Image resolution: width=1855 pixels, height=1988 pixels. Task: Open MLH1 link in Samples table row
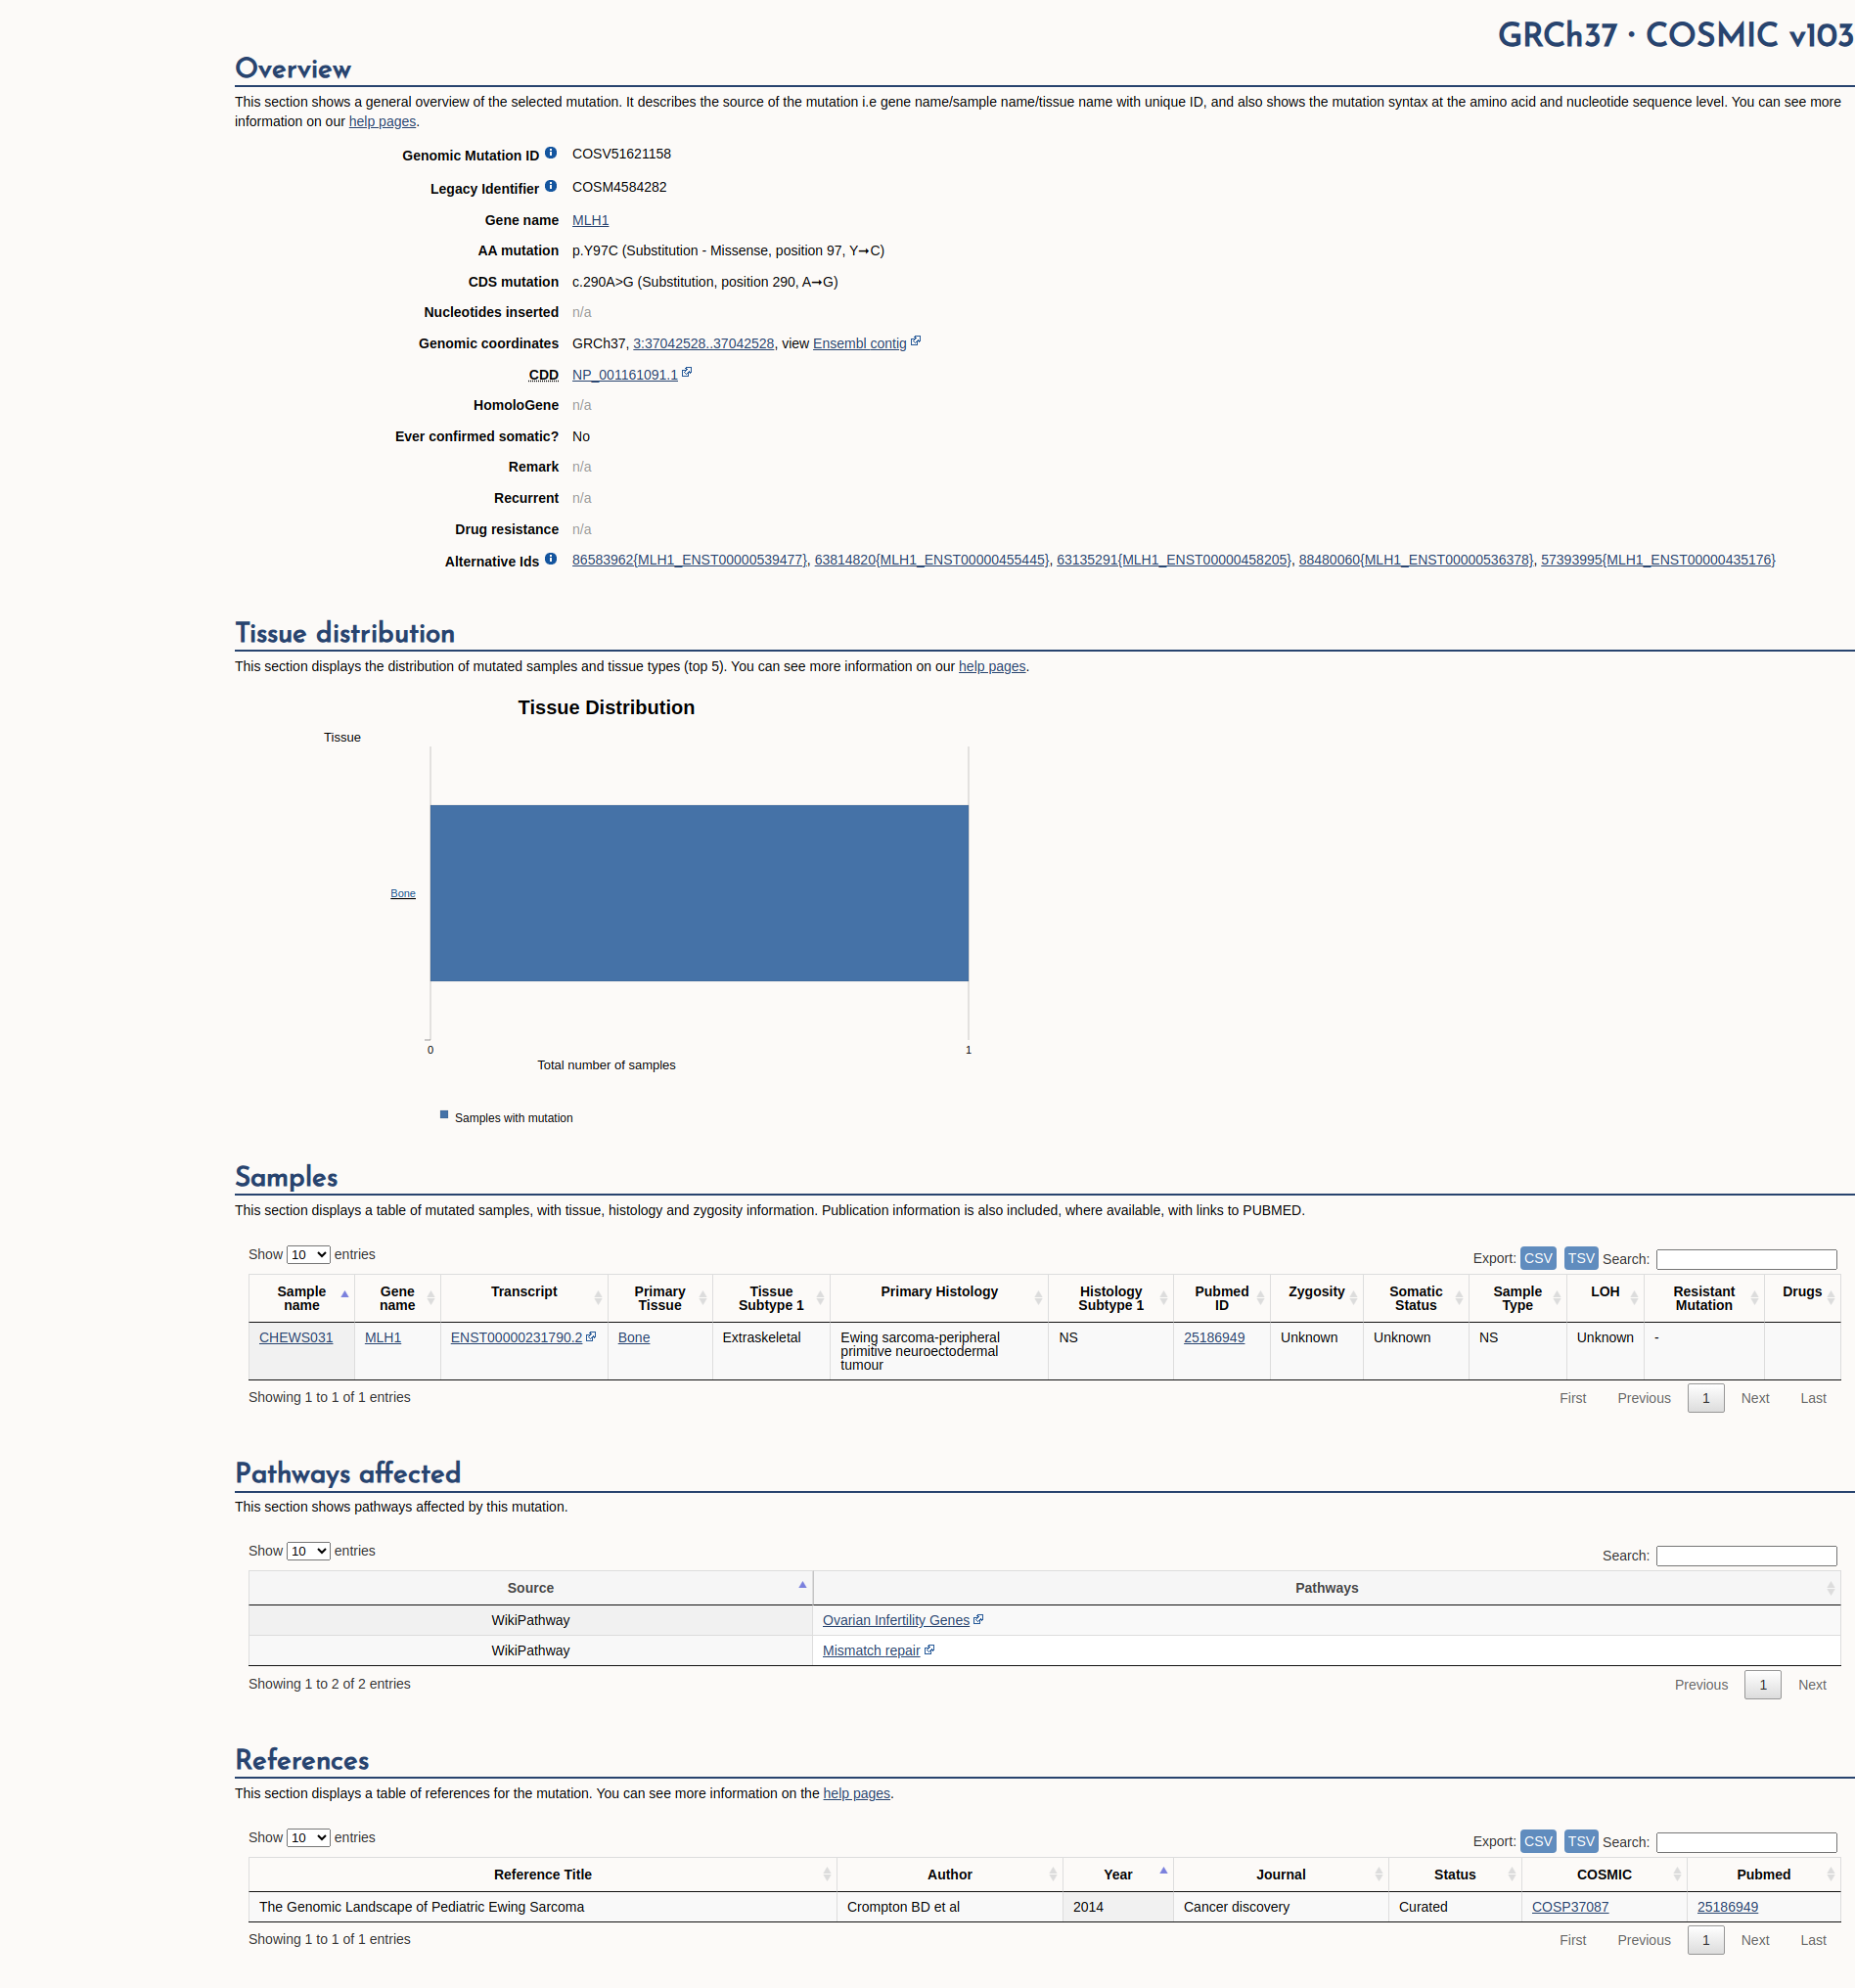click(383, 1337)
